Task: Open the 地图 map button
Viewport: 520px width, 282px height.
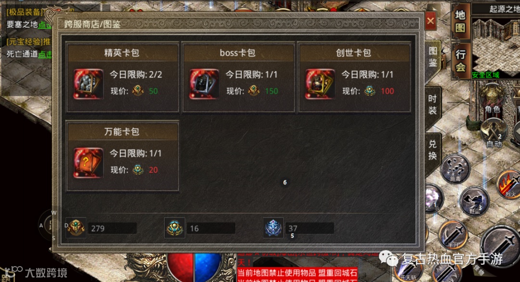Action: (x=460, y=22)
